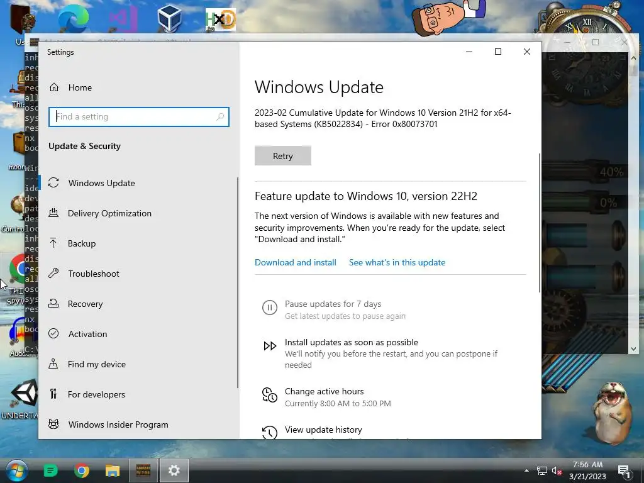The height and width of the screenshot is (483, 644).
Task: Open the notification center icon
Action: pos(624,472)
